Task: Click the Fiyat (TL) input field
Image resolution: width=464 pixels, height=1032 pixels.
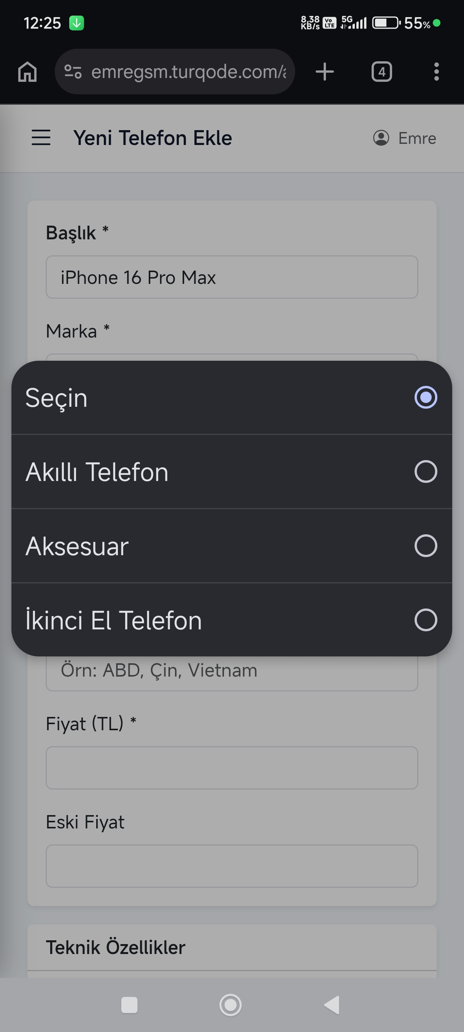Action: 232,768
